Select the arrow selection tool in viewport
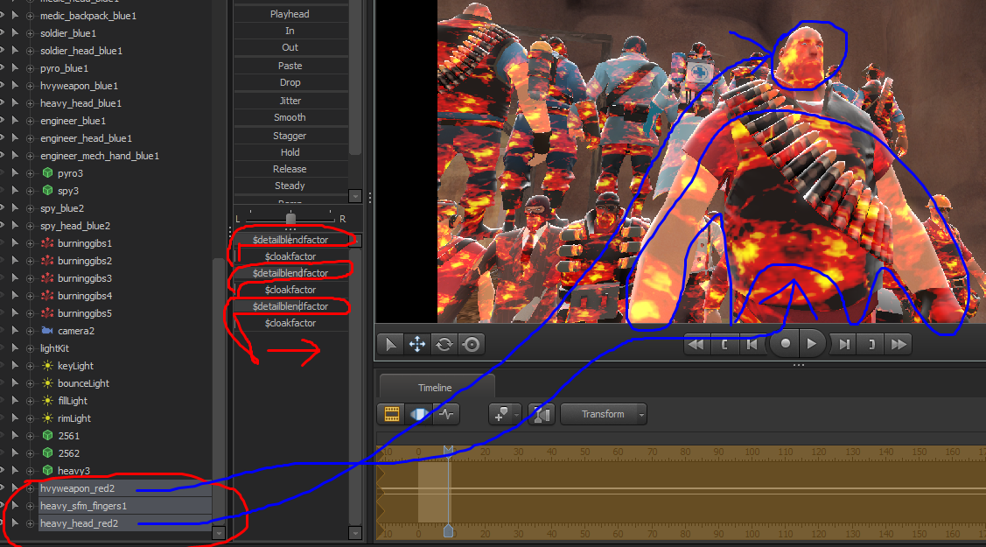 pyautogui.click(x=390, y=344)
